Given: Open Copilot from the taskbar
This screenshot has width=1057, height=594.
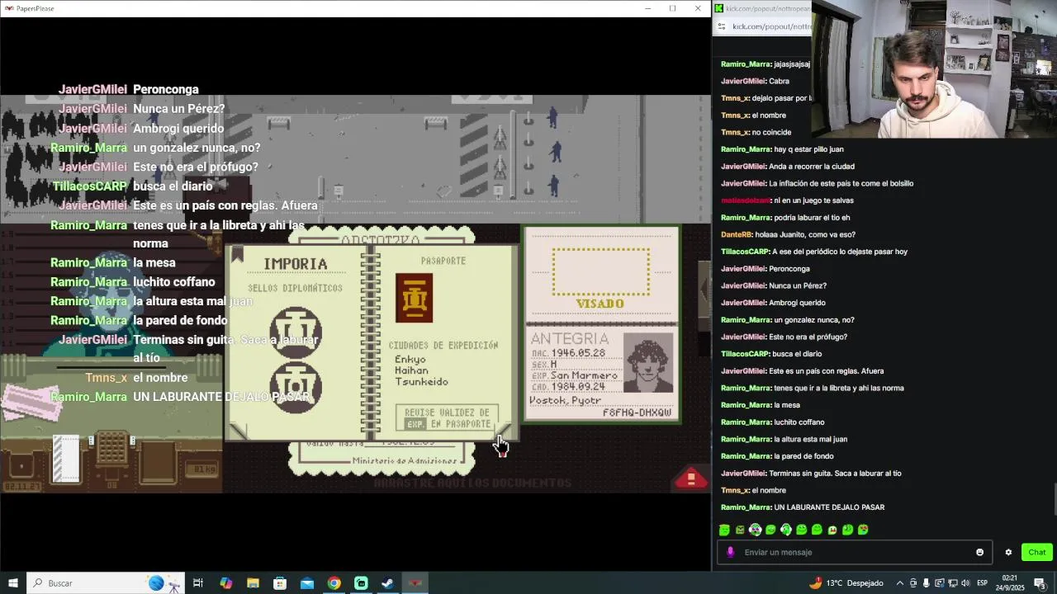Looking at the screenshot, I should pyautogui.click(x=226, y=583).
